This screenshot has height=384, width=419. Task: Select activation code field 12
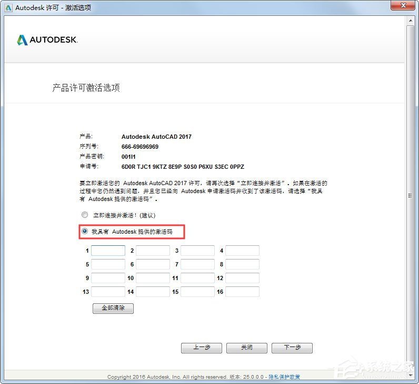pyautogui.click(x=242, y=278)
